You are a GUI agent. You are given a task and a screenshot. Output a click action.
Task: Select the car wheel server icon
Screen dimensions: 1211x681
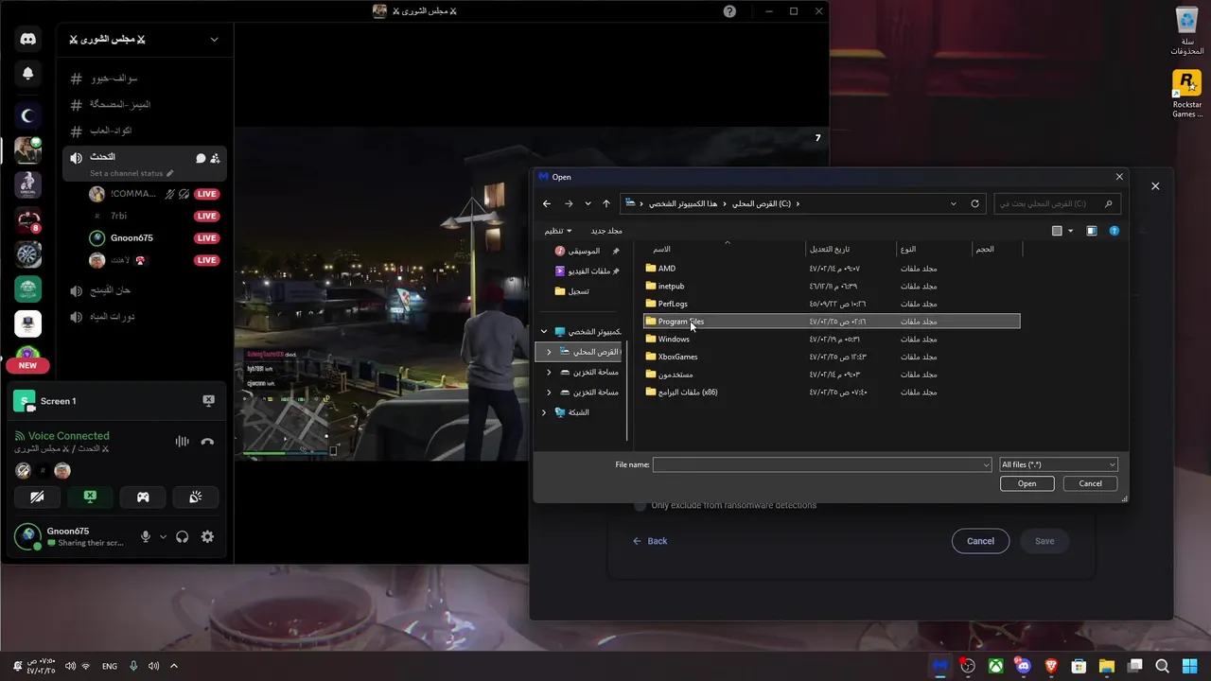(27, 254)
